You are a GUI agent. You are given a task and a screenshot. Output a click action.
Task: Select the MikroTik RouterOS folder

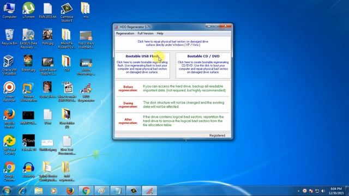click(x=67, y=39)
